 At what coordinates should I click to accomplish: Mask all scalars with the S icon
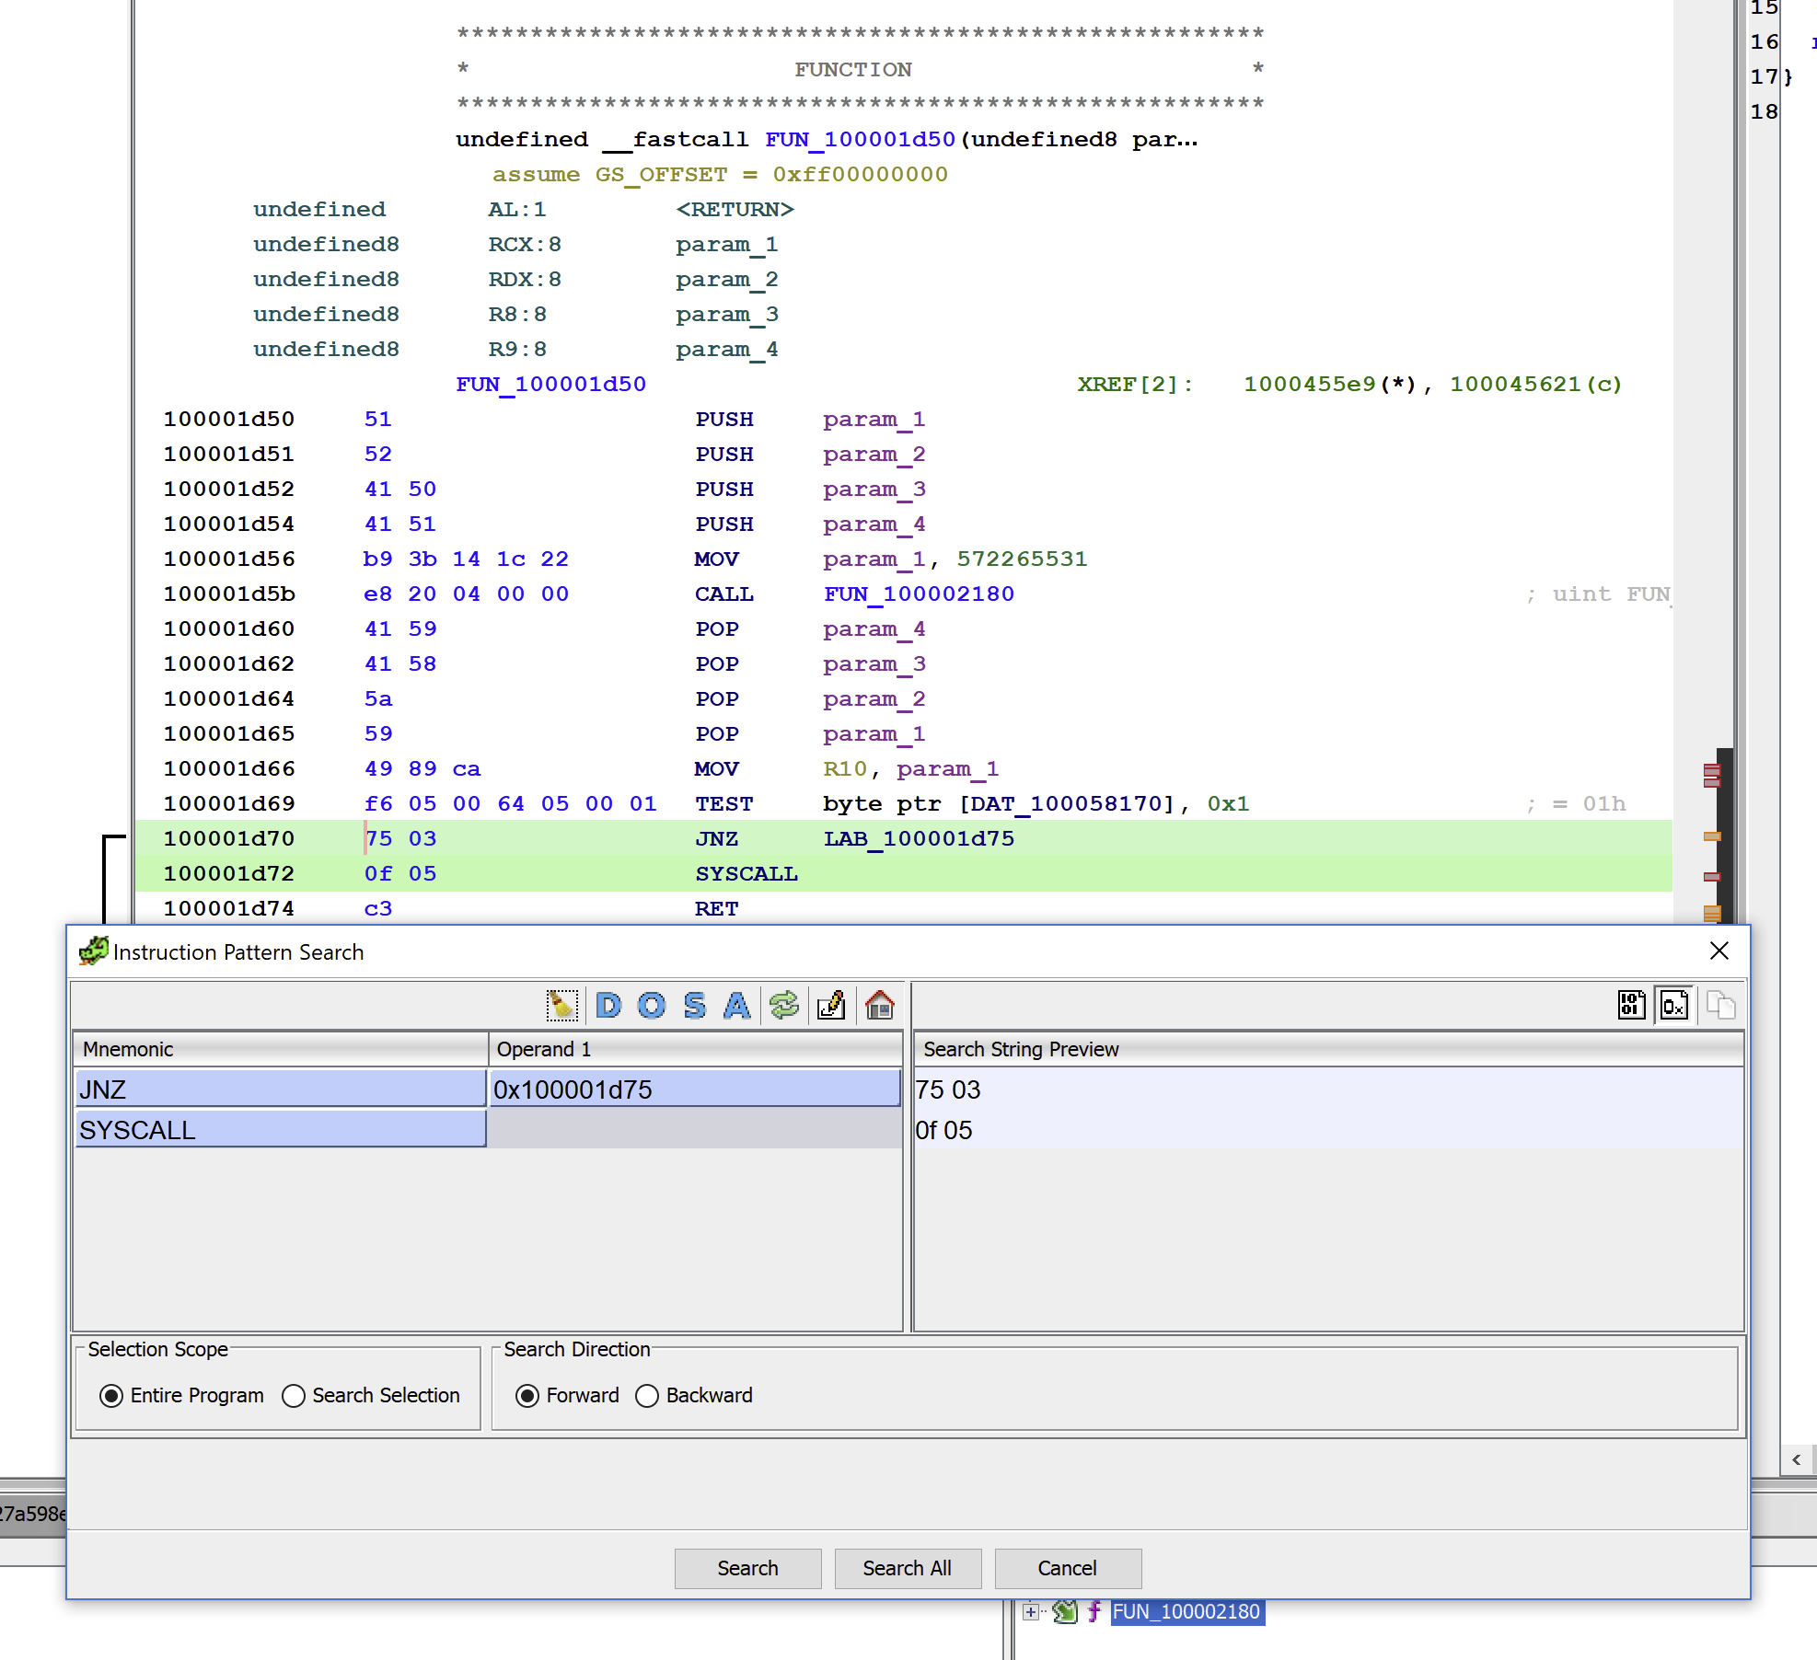pyautogui.click(x=695, y=1005)
